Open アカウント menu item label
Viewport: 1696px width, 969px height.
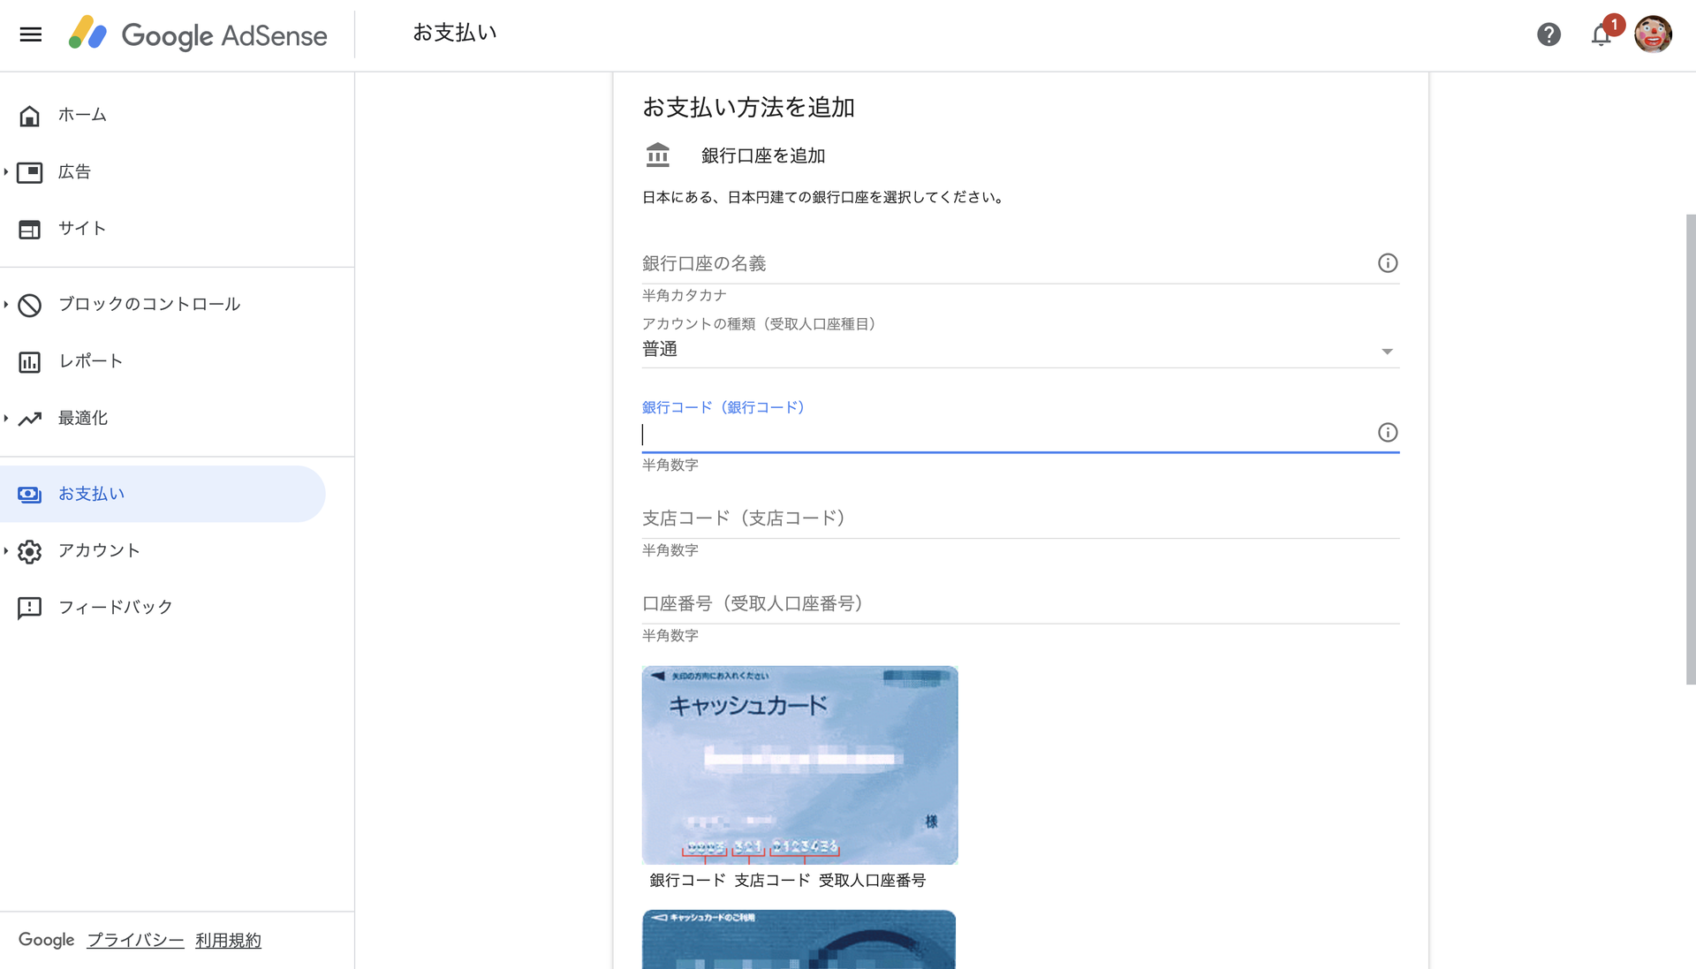pyautogui.click(x=99, y=550)
